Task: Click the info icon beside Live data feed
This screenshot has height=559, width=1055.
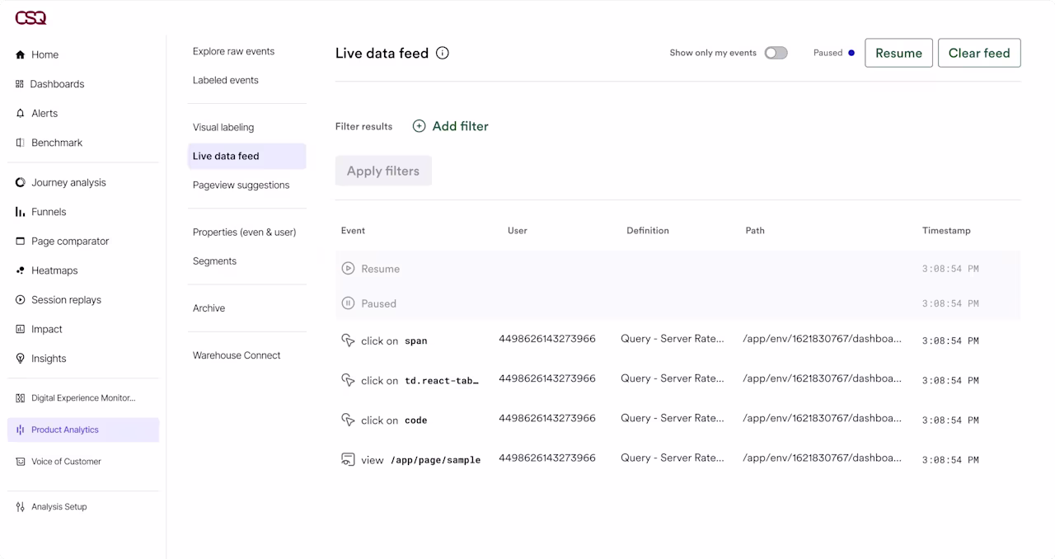Action: click(x=443, y=53)
